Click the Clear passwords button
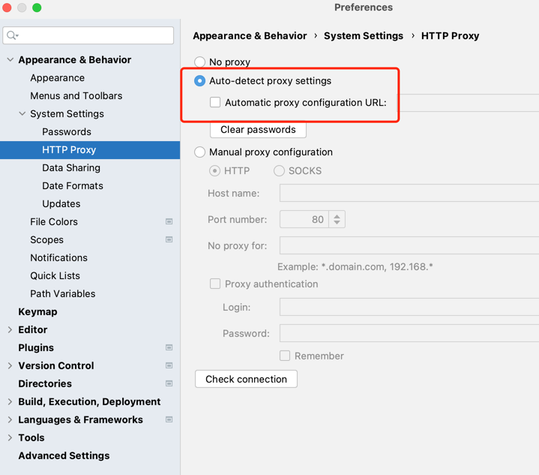The width and height of the screenshot is (539, 475). pyautogui.click(x=258, y=129)
